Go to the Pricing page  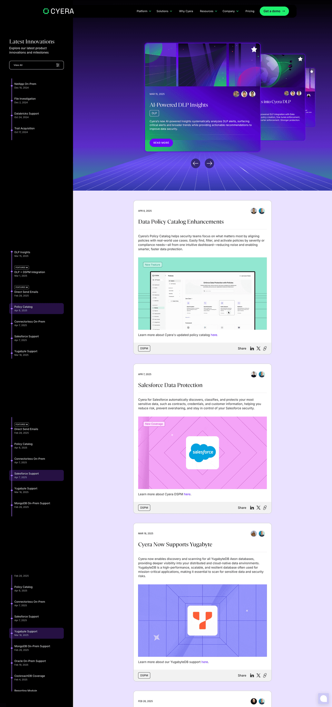[x=250, y=11]
